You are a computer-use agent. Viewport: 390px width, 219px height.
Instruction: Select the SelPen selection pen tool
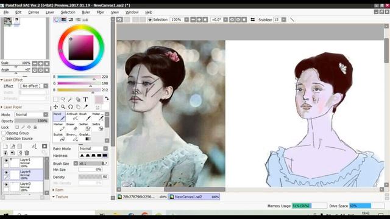click(85, 127)
